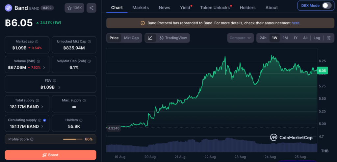
Task: Select the line chart icon
Action: [x=150, y=38]
